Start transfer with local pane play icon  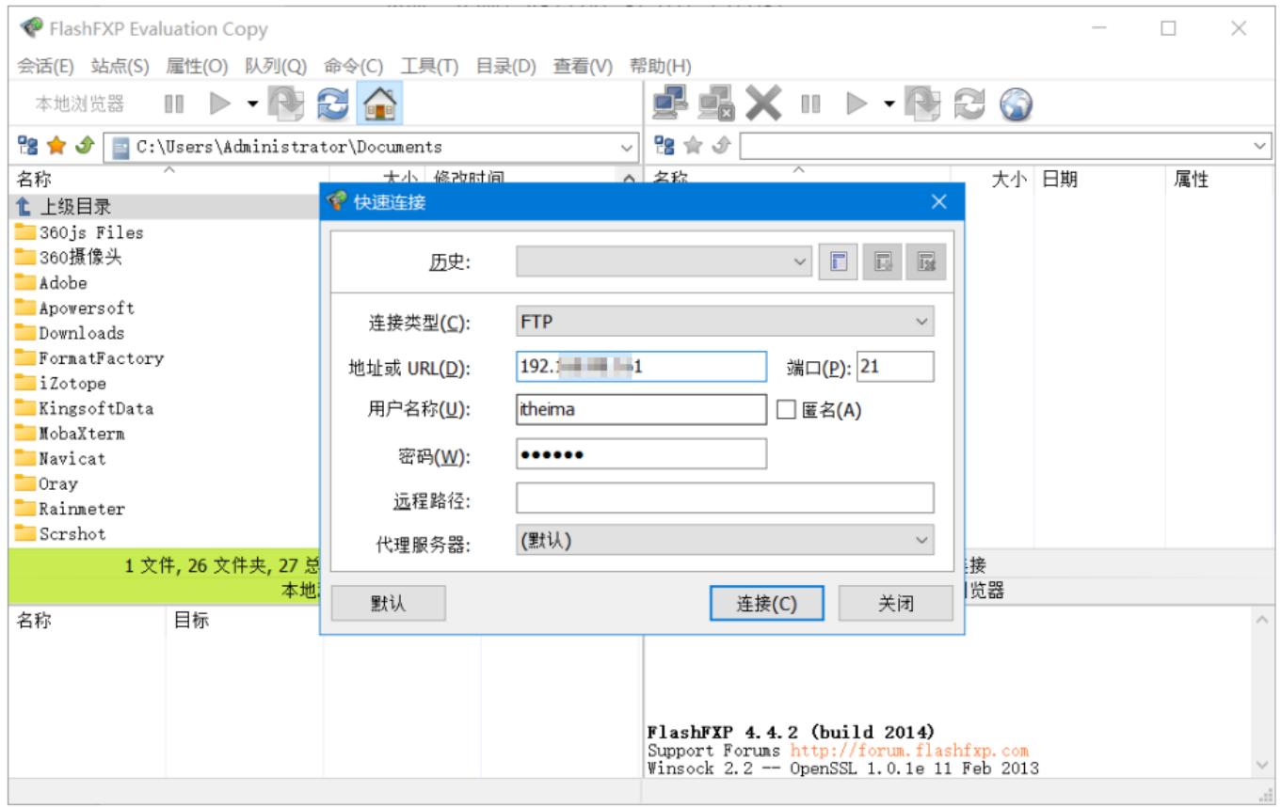pos(220,103)
